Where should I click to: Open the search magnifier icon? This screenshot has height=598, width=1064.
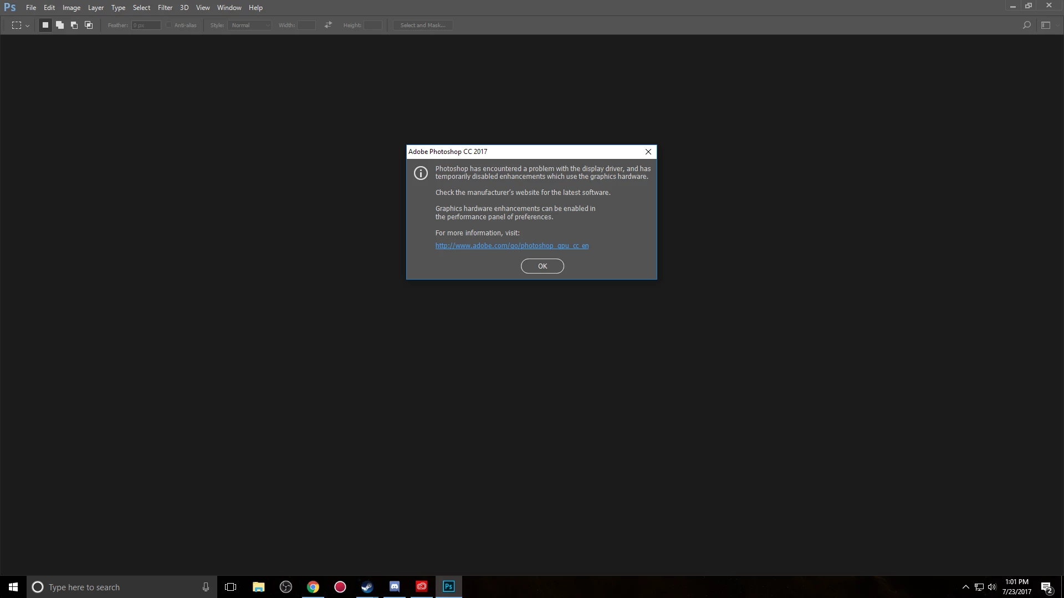pyautogui.click(x=1026, y=25)
